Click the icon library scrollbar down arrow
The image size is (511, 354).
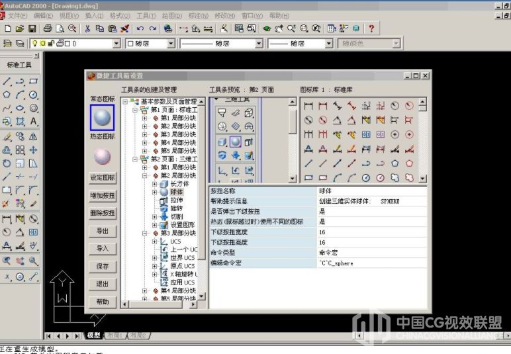(422, 178)
